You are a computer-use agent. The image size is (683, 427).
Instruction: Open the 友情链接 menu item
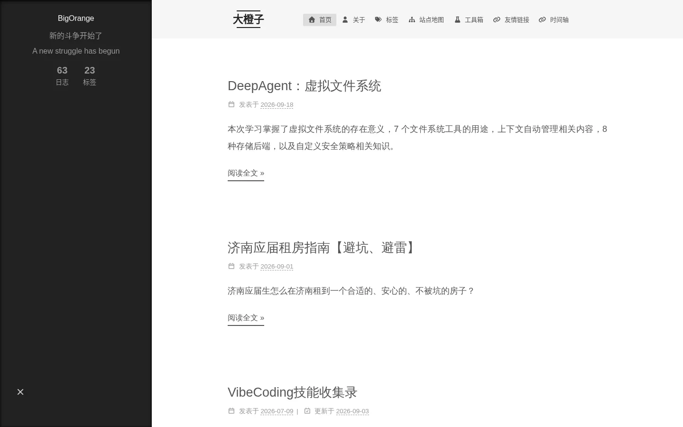[511, 19]
